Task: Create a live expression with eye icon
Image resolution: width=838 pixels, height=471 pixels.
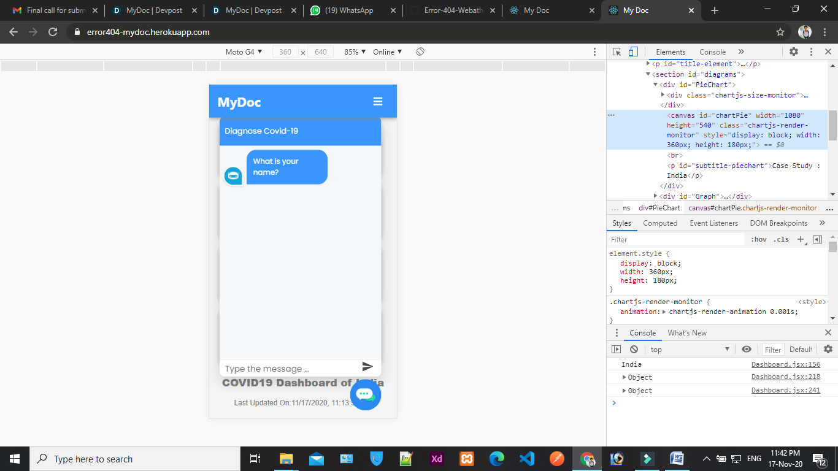Action: (747, 350)
